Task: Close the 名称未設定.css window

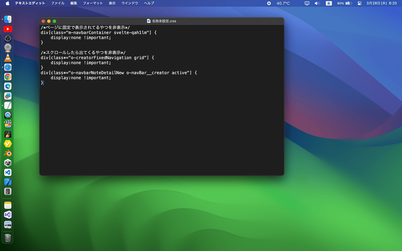Action: [x=43, y=21]
